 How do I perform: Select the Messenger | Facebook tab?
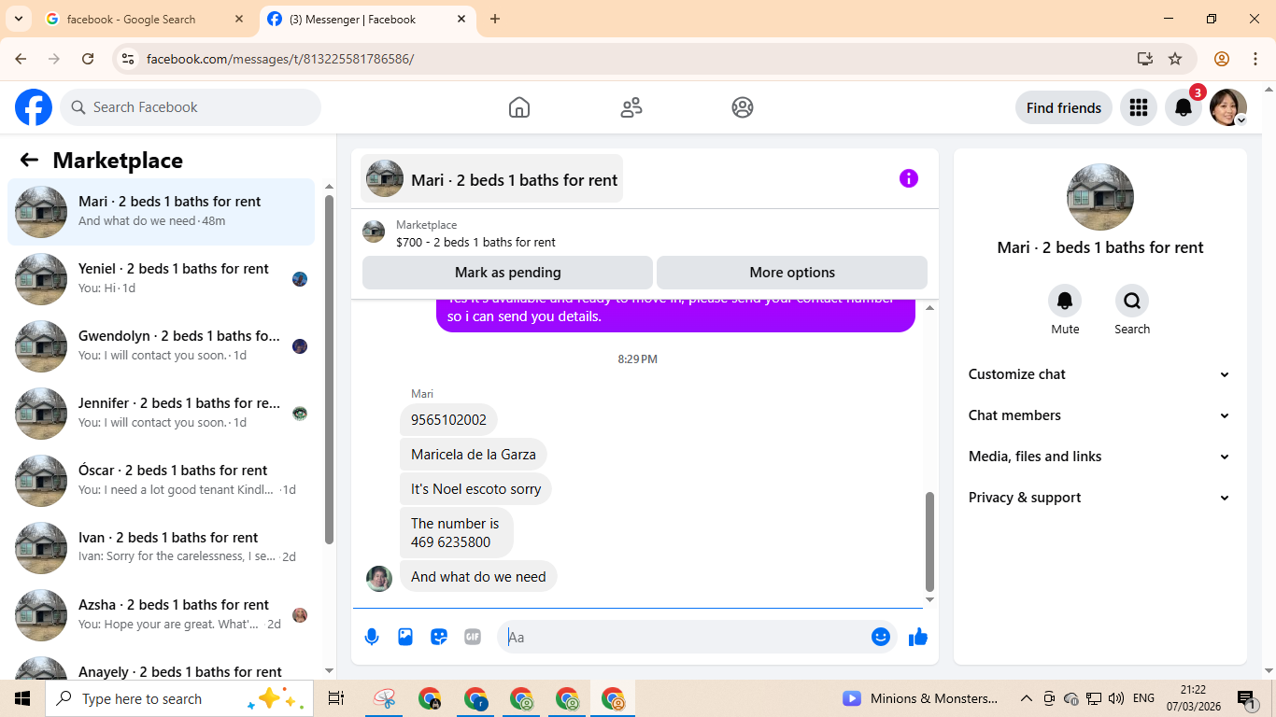[x=366, y=19]
